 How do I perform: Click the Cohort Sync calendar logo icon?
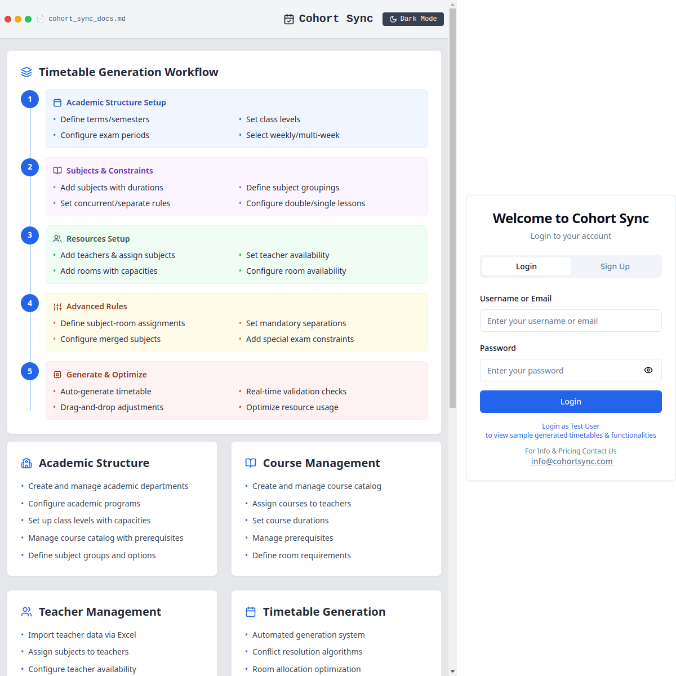289,19
